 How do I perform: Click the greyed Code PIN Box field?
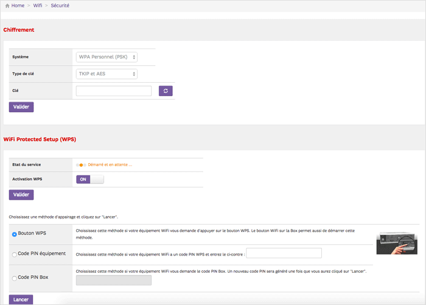pos(113,280)
